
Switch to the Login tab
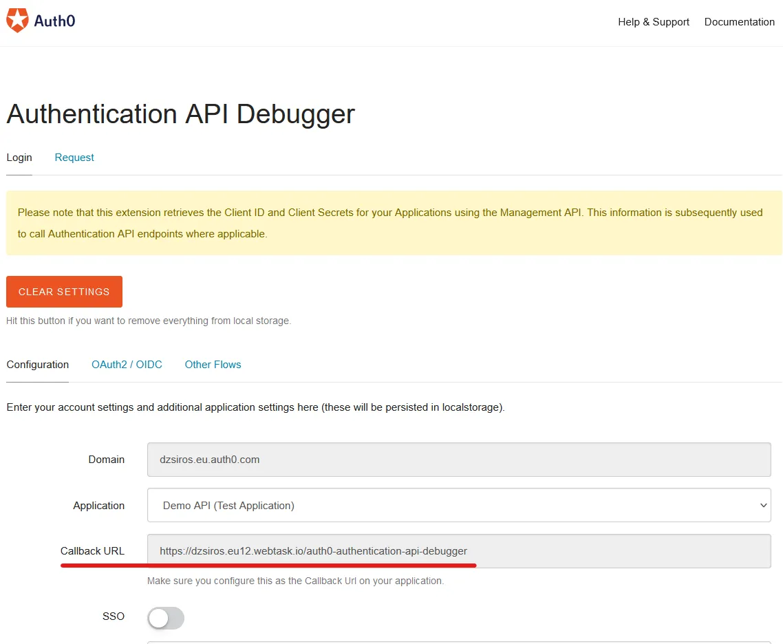coord(19,158)
